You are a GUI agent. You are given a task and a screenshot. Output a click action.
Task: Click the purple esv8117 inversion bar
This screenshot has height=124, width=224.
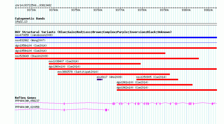coord(100,79)
